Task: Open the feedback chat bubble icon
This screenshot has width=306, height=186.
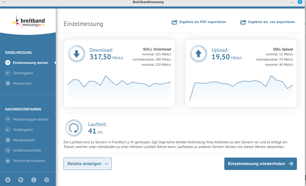Action: (21, 180)
